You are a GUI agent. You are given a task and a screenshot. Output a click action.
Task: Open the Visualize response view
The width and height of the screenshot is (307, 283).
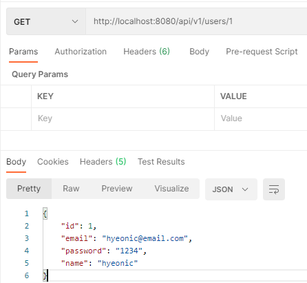(171, 189)
